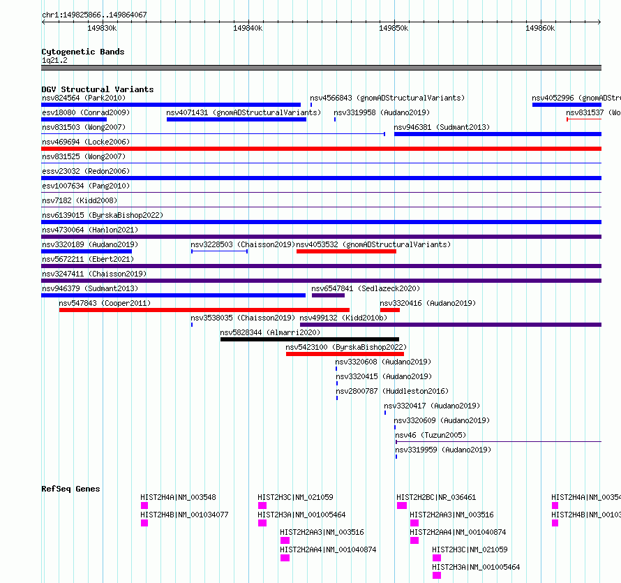The width and height of the screenshot is (621, 583).
Task: Select nsv3320416 (Audano2019) variant label
Action: 428,303
